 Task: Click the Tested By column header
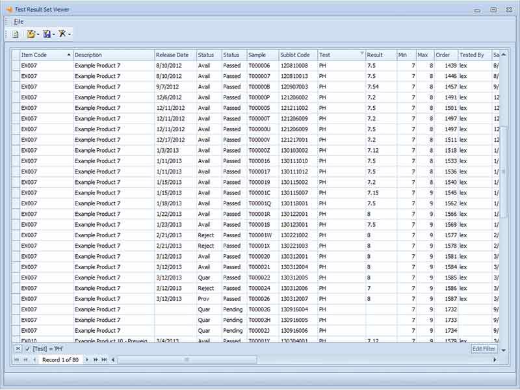475,55
